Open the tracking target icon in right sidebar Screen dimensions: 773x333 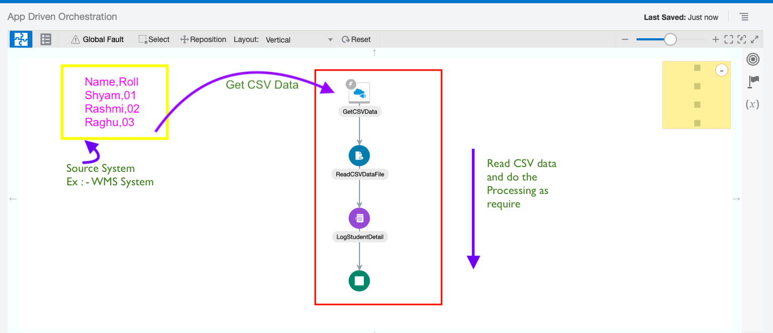753,59
